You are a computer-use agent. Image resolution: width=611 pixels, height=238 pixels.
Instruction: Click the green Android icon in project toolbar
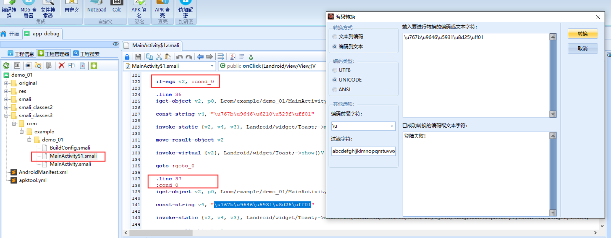pyautogui.click(x=94, y=66)
